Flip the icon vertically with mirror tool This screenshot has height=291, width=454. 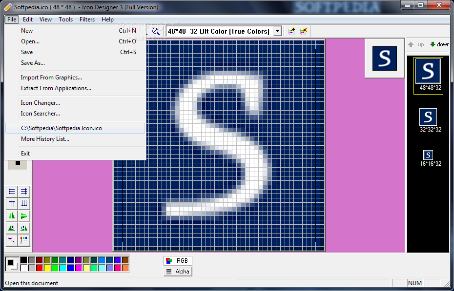pyautogui.click(x=24, y=215)
